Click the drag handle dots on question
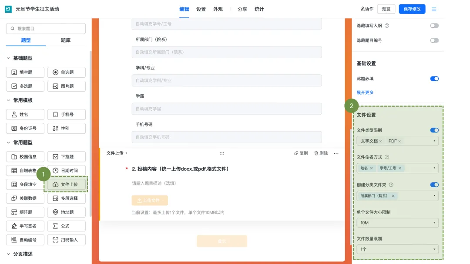 [222, 153]
